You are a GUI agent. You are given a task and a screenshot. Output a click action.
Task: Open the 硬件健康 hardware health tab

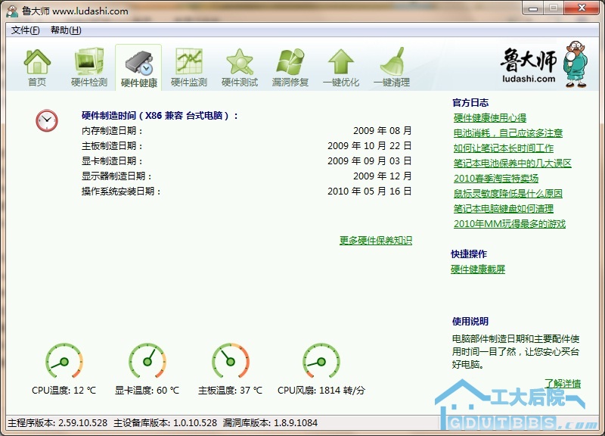(x=138, y=67)
